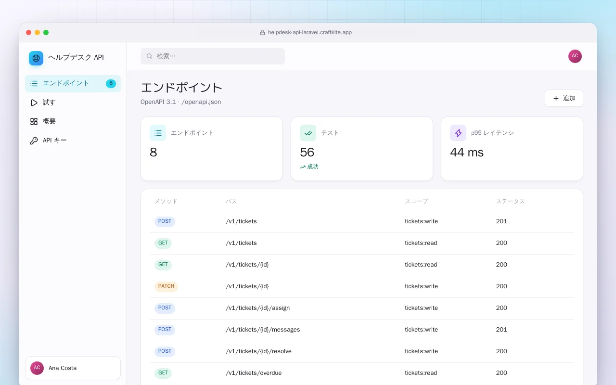The image size is (616, 385).
Task: Click the メソッド column header
Action: 166,202
